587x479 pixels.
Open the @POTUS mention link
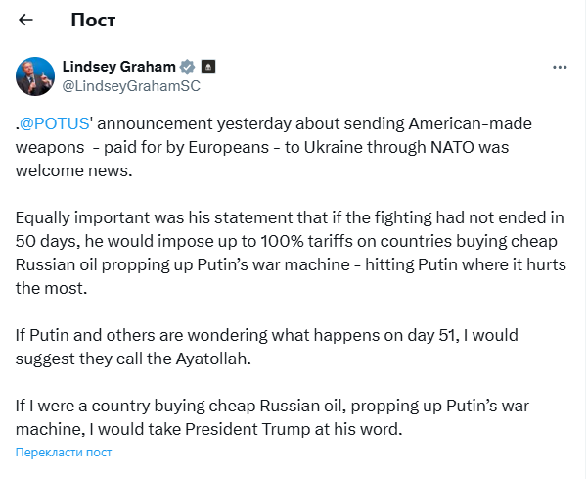tap(53, 125)
